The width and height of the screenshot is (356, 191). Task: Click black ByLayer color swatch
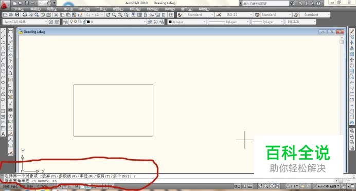point(170,22)
